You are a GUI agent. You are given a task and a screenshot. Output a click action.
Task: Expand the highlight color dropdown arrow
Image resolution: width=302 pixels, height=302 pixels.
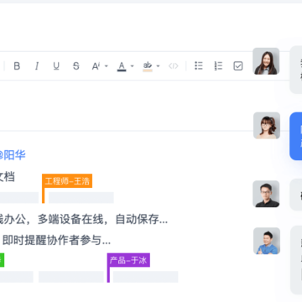point(158,66)
